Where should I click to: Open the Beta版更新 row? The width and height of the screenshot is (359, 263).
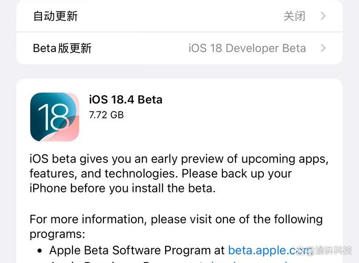(180, 48)
